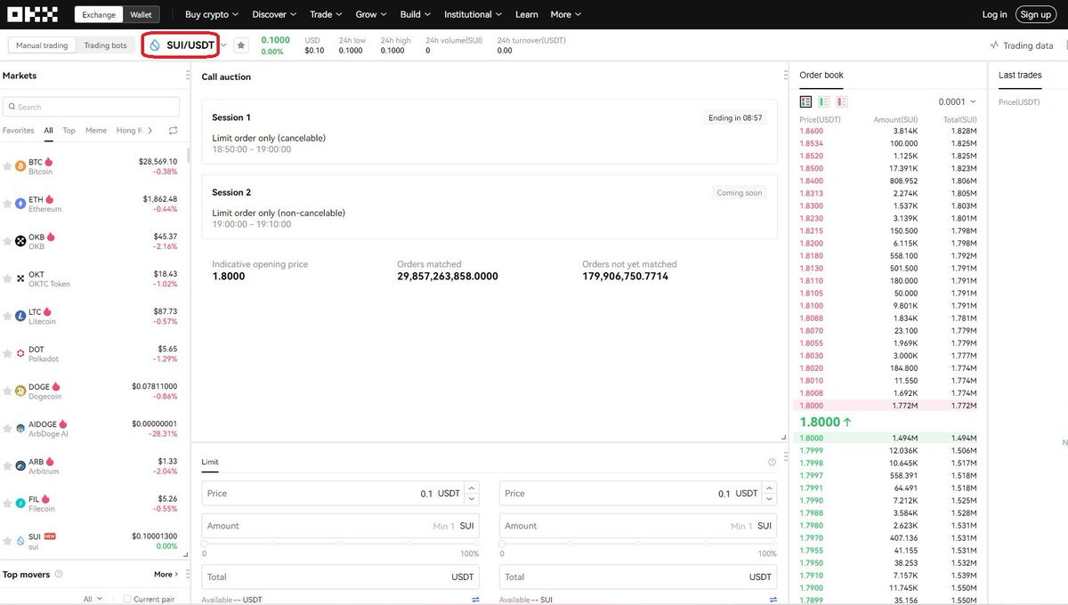Screen dimensions: 1068x605
Task: Increase the buy-side Price with the up stepper
Action: coord(472,488)
